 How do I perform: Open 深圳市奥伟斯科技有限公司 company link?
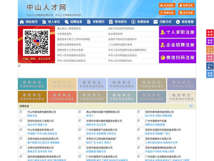click(159, 112)
